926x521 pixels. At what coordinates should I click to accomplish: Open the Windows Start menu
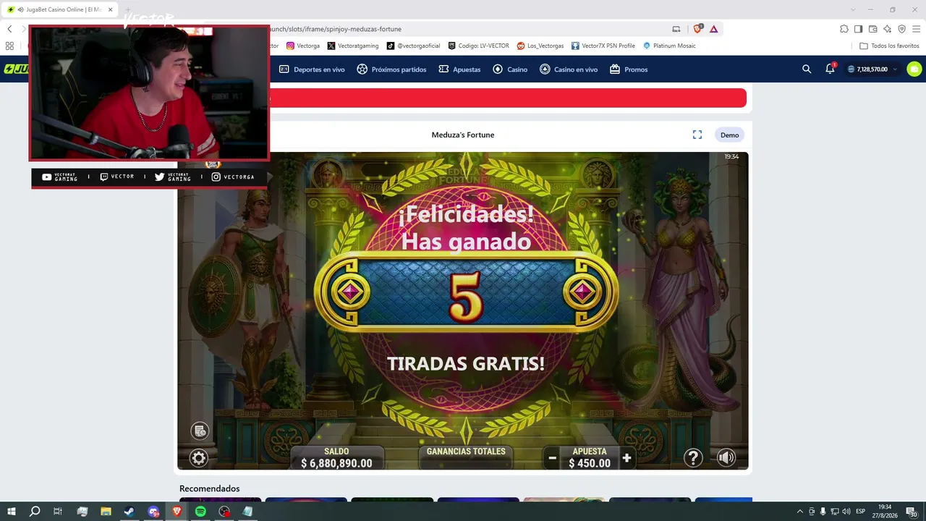[x=12, y=512]
